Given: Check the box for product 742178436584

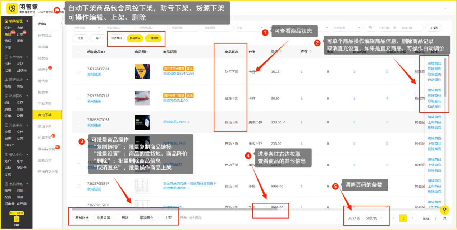Looking at the screenshot, I should (x=79, y=72).
